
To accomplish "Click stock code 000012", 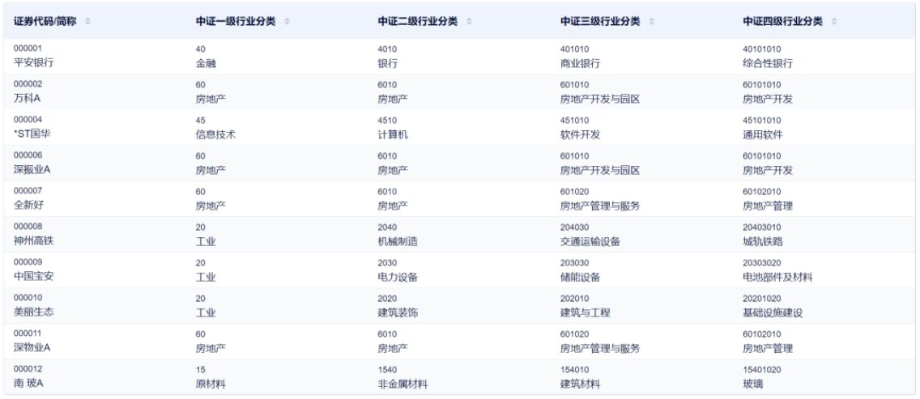I will coord(28,369).
